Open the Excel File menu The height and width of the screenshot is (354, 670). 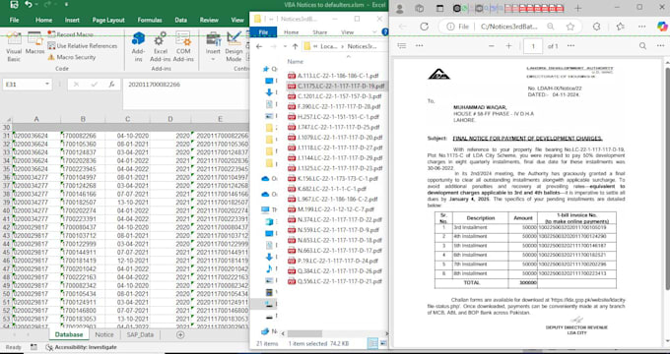pos(14,20)
